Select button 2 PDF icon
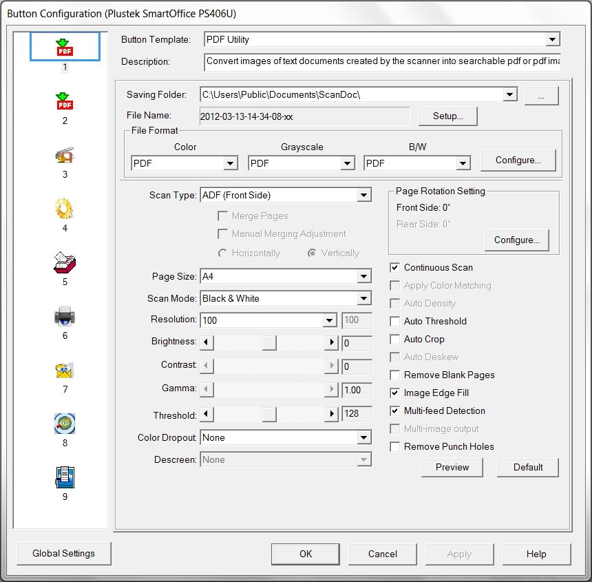Image resolution: width=592 pixels, height=582 pixels. tap(65, 101)
